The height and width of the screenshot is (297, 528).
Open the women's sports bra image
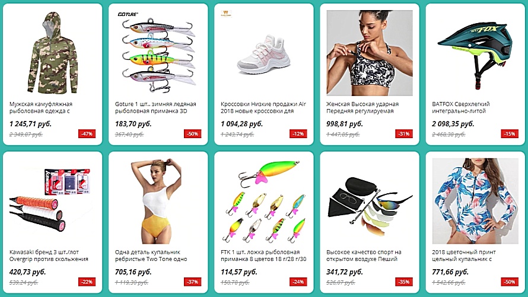370,53
